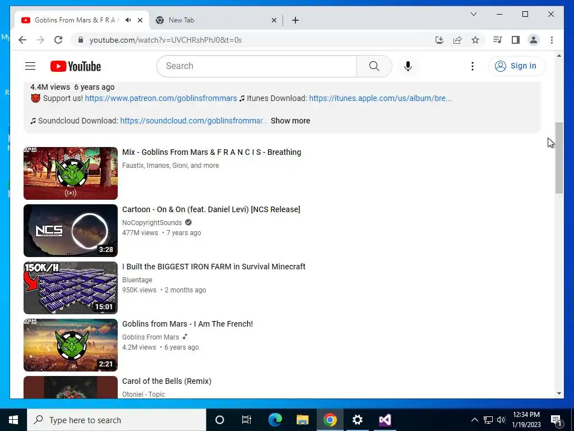Open the Iron Farm Minecraft thumbnail

(x=71, y=288)
